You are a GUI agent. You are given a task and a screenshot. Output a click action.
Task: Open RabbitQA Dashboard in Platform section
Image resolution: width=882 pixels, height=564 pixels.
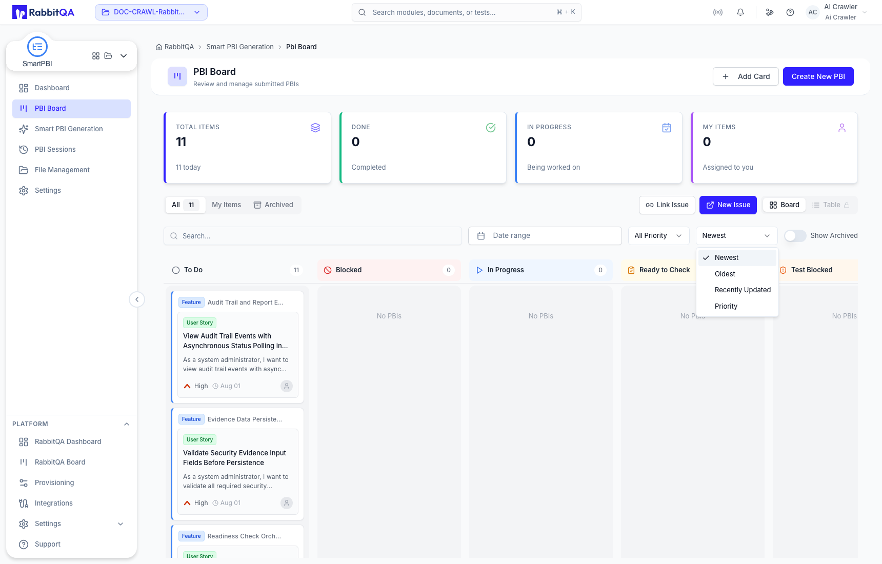71,442
